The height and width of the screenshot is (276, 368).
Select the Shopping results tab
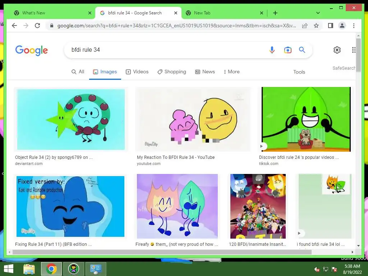(x=171, y=72)
